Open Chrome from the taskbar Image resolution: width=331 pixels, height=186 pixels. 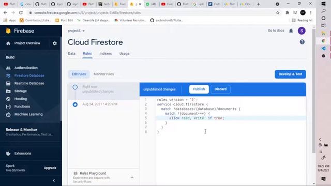pyautogui.click(x=323, y=41)
